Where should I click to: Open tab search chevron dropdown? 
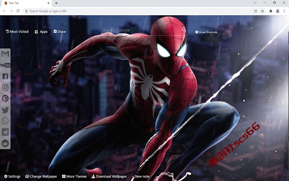(x=255, y=3)
